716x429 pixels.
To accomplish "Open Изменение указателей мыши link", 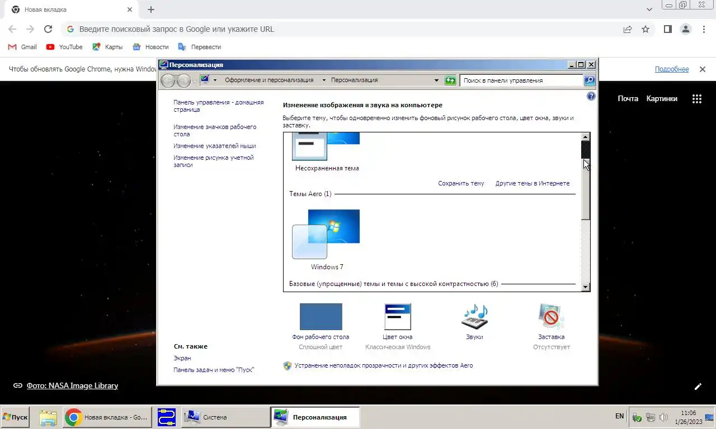I will coord(214,146).
